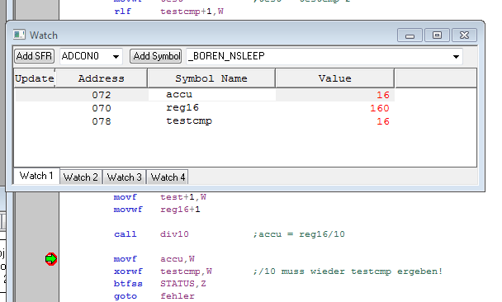The width and height of the screenshot is (502, 302).
Task: Click the 'btfss STATUS,Z' code line
Action: click(x=159, y=284)
